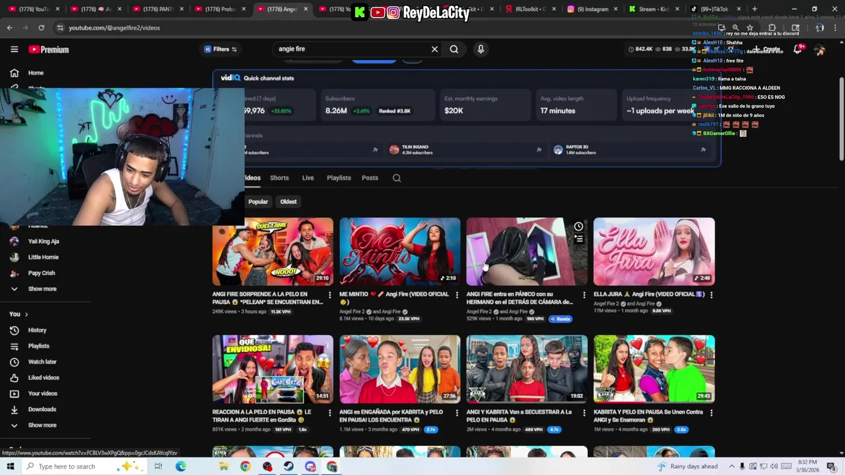Search within channel magnifier icon
The width and height of the screenshot is (845, 475).
point(397,177)
